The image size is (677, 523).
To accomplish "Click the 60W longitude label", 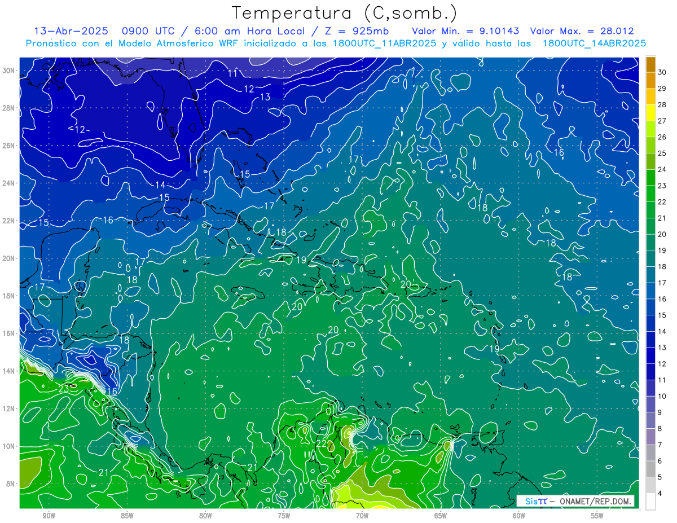I will [x=519, y=516].
